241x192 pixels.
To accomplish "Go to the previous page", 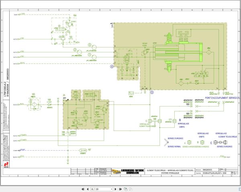I will 88,189.
